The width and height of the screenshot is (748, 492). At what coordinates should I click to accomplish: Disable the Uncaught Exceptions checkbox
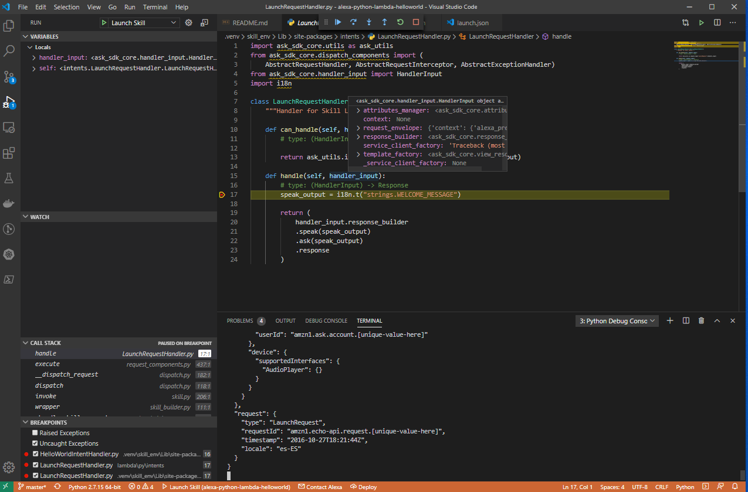35,443
